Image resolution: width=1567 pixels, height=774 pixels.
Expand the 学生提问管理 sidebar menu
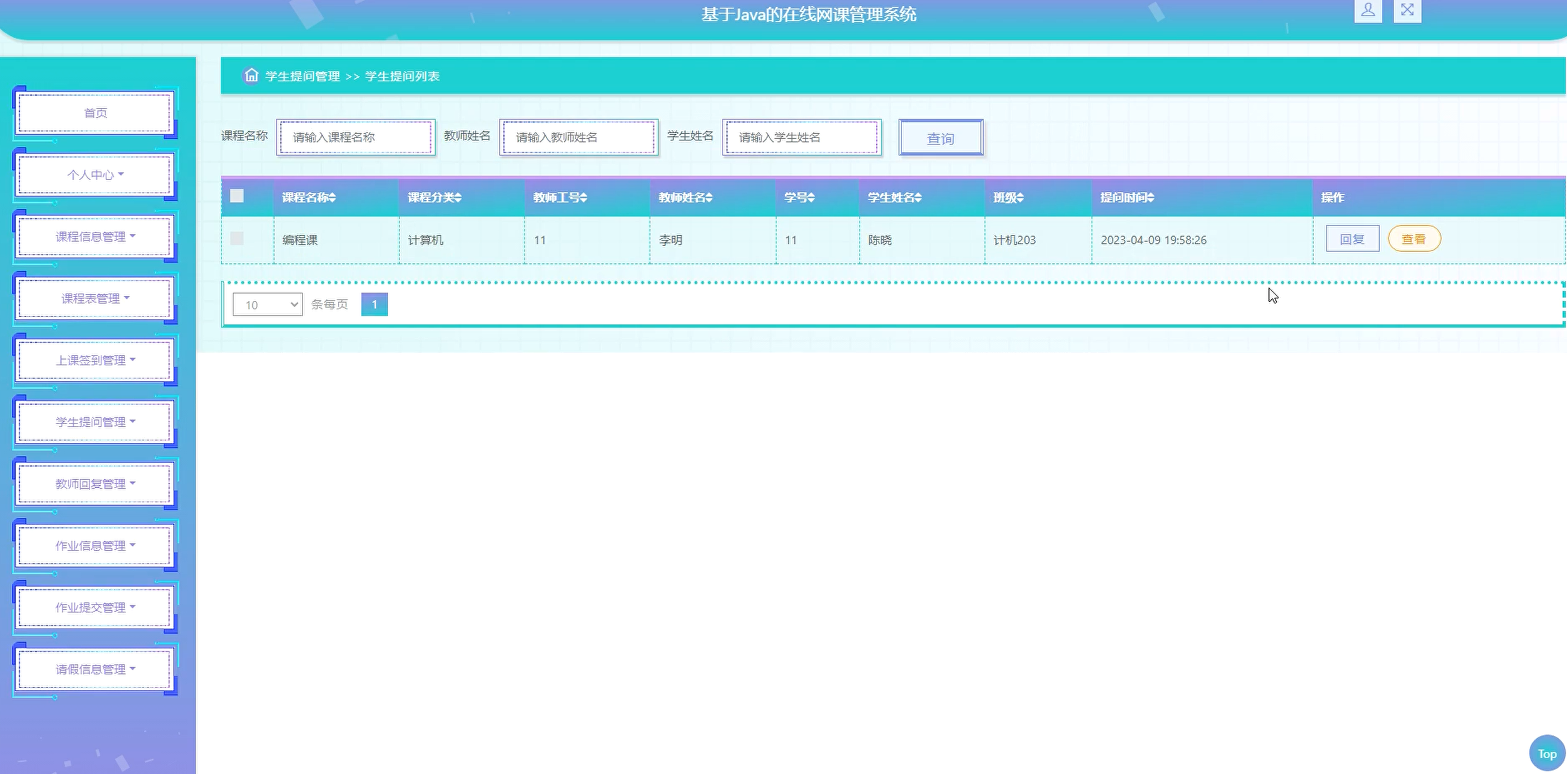pyautogui.click(x=96, y=422)
